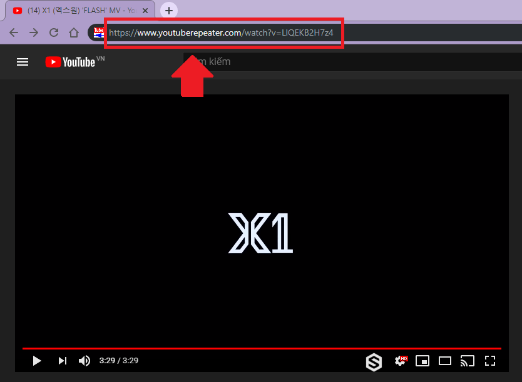Navigate forward in browser history
Image resolution: width=522 pixels, height=382 pixels.
pos(34,33)
